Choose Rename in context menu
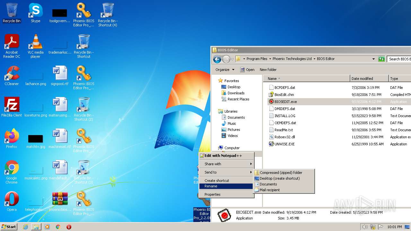The image size is (411, 231). [x=226, y=186]
